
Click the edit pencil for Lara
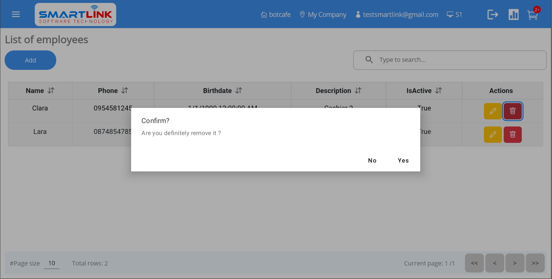[493, 135]
